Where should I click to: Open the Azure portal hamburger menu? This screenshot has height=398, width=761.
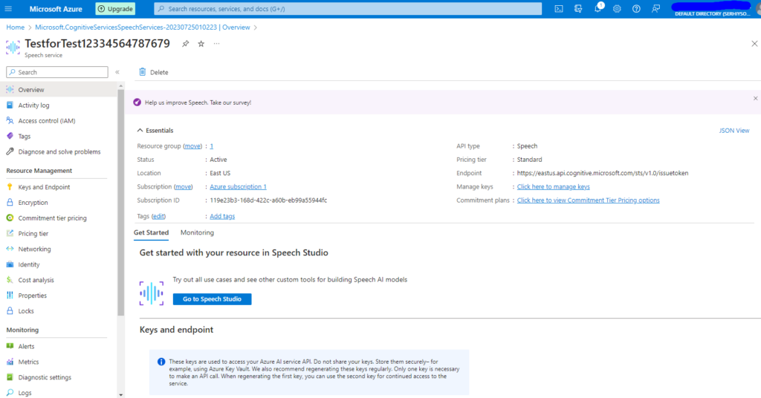coord(8,9)
